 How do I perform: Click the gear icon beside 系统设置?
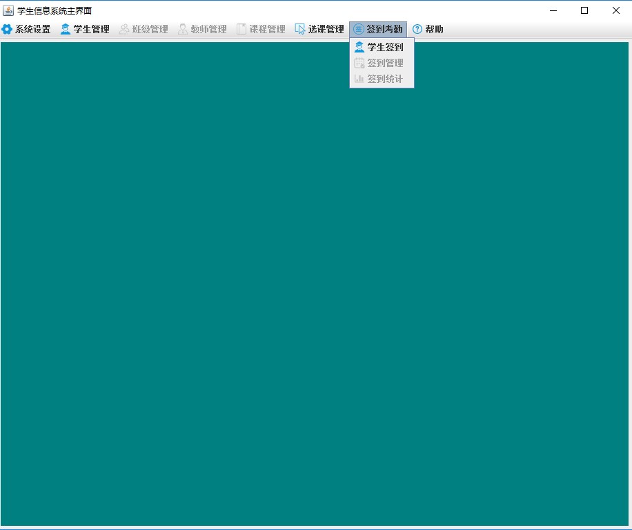[x=7, y=29]
